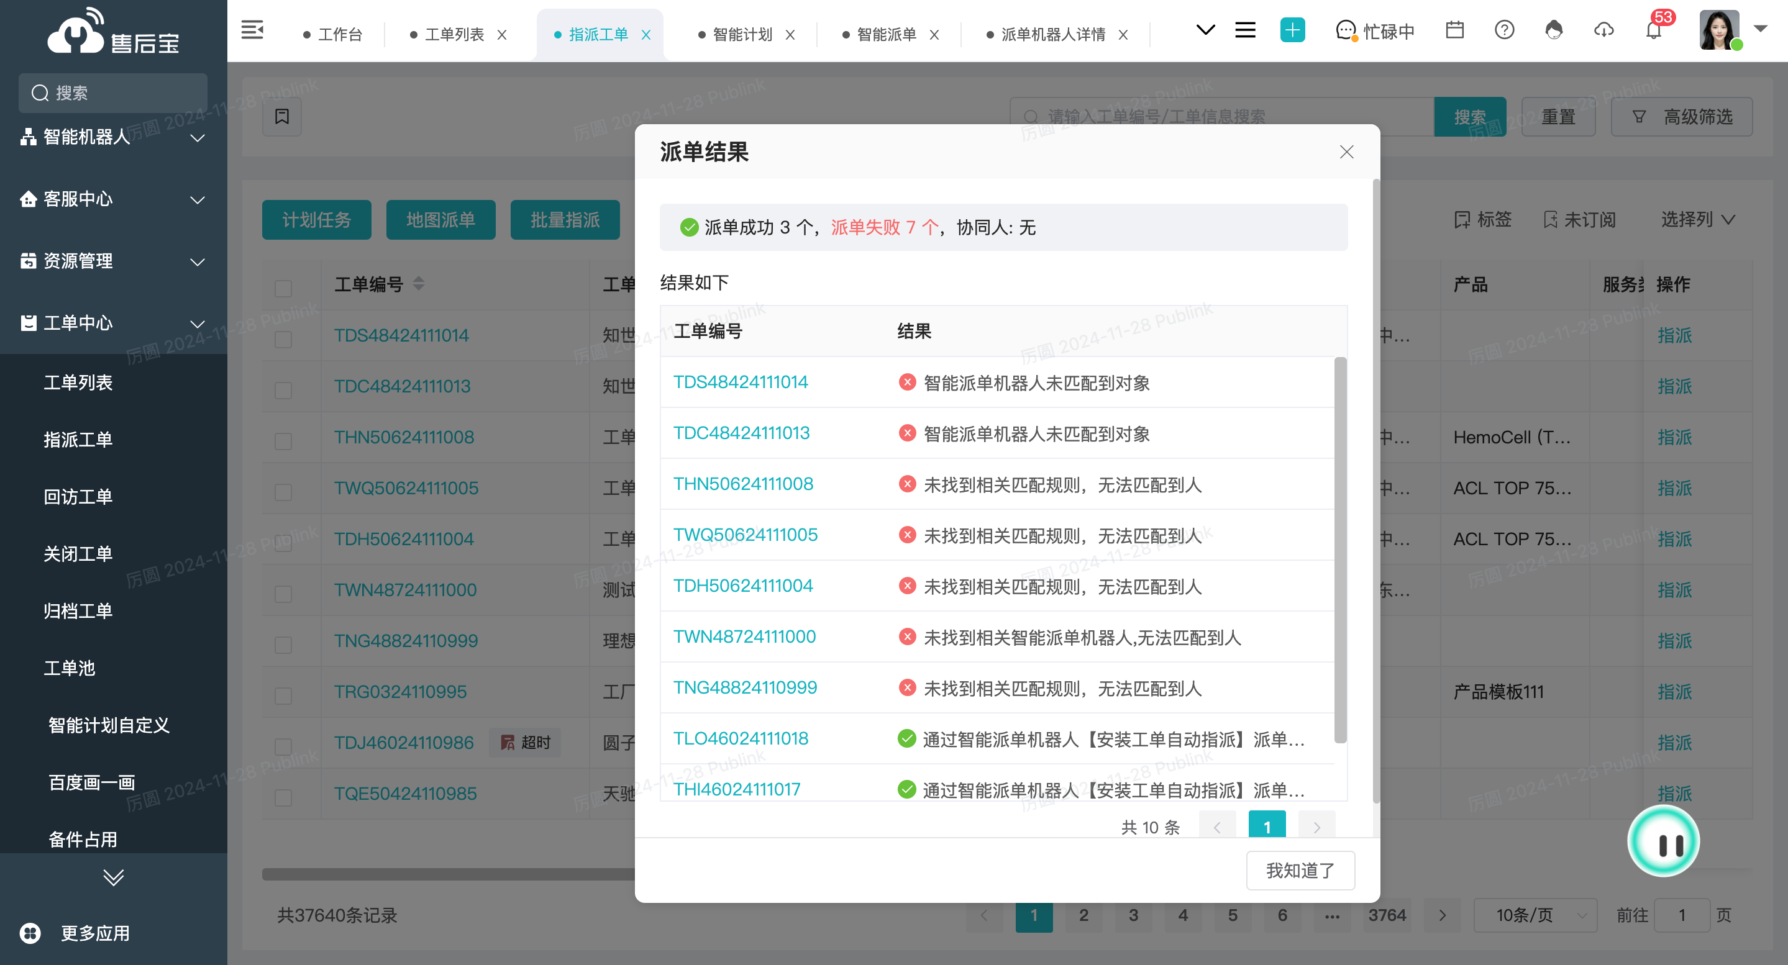Viewport: 1788px width, 965px height.
Task: Open the 选择列 column dropdown
Action: (x=1698, y=220)
